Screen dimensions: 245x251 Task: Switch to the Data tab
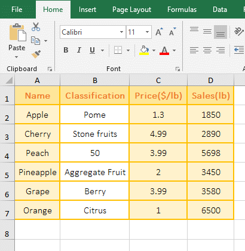point(220,10)
